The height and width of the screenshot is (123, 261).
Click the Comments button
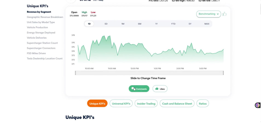coord(139,89)
